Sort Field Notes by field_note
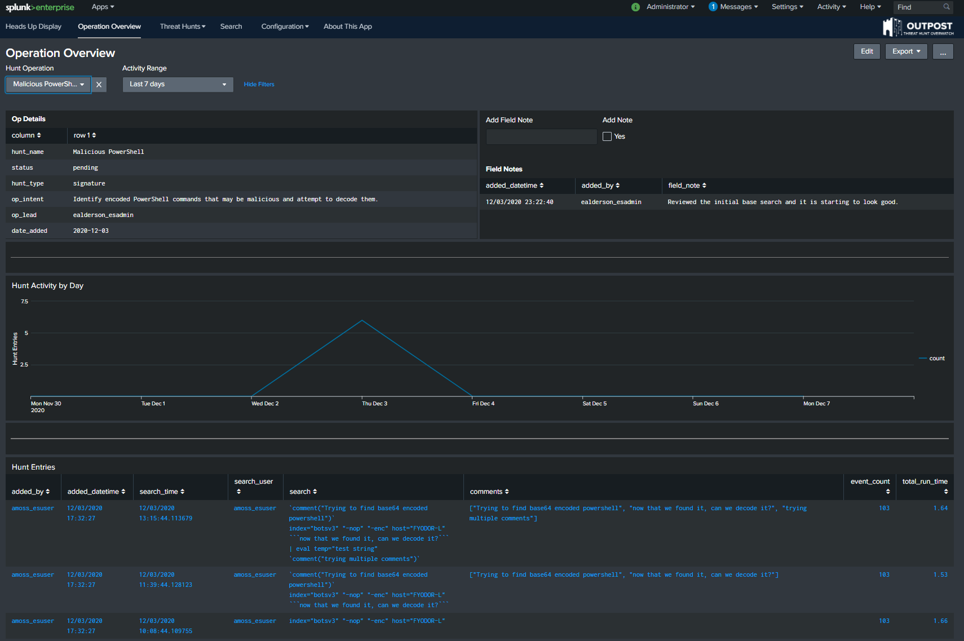964x641 pixels. coord(687,185)
